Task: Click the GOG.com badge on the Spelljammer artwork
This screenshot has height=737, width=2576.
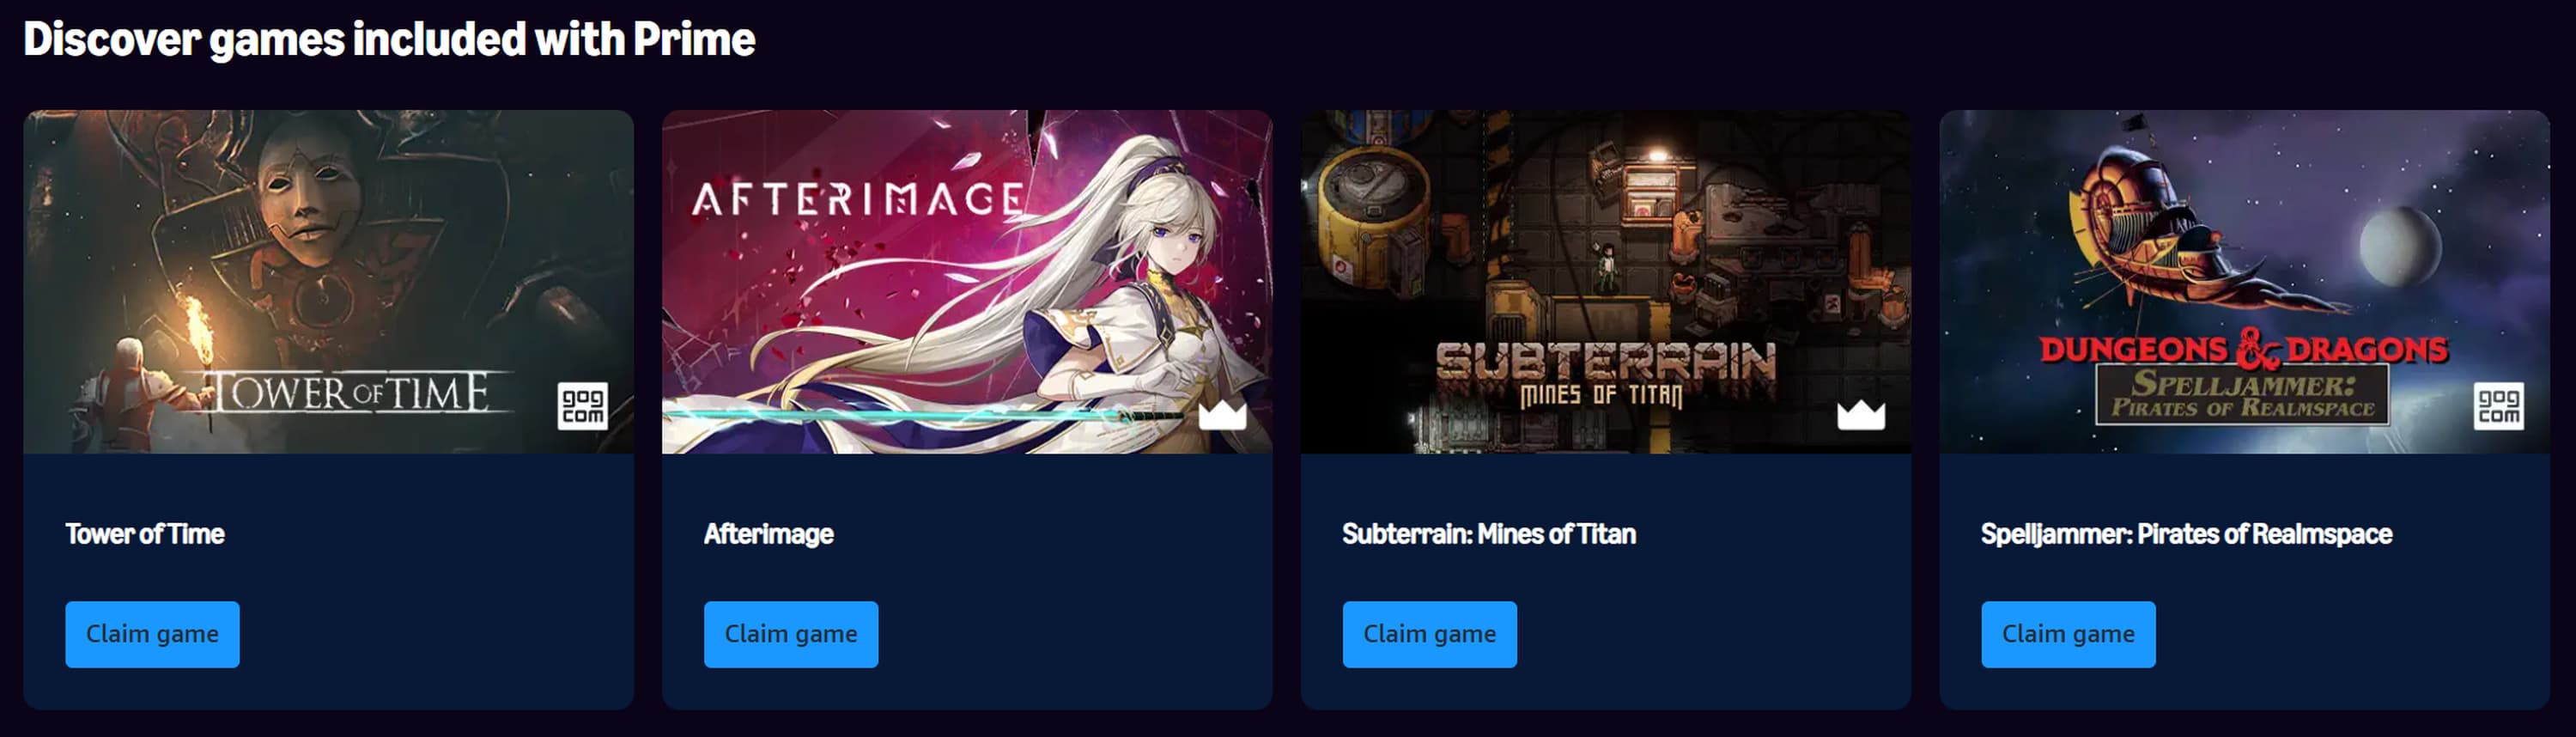Action: pos(2499,406)
